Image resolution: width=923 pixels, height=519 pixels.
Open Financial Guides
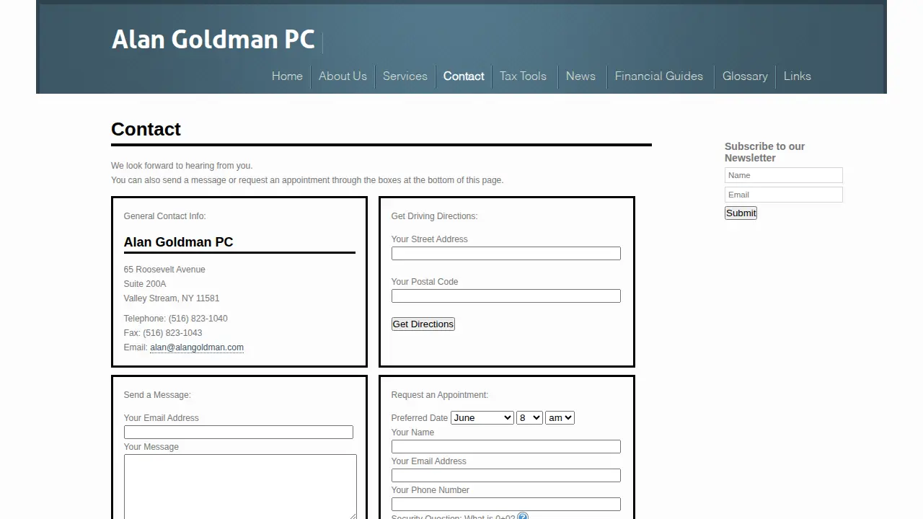[x=659, y=76]
